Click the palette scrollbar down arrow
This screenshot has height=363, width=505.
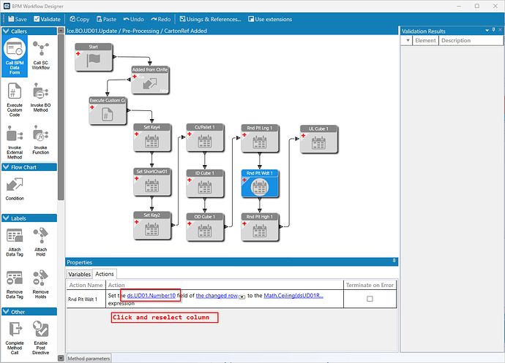(61, 358)
